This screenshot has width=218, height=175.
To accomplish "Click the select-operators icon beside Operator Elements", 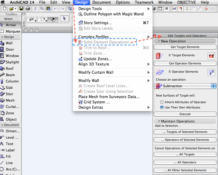I will 211,72.
